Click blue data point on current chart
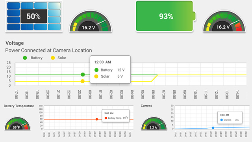 pos(213,128)
